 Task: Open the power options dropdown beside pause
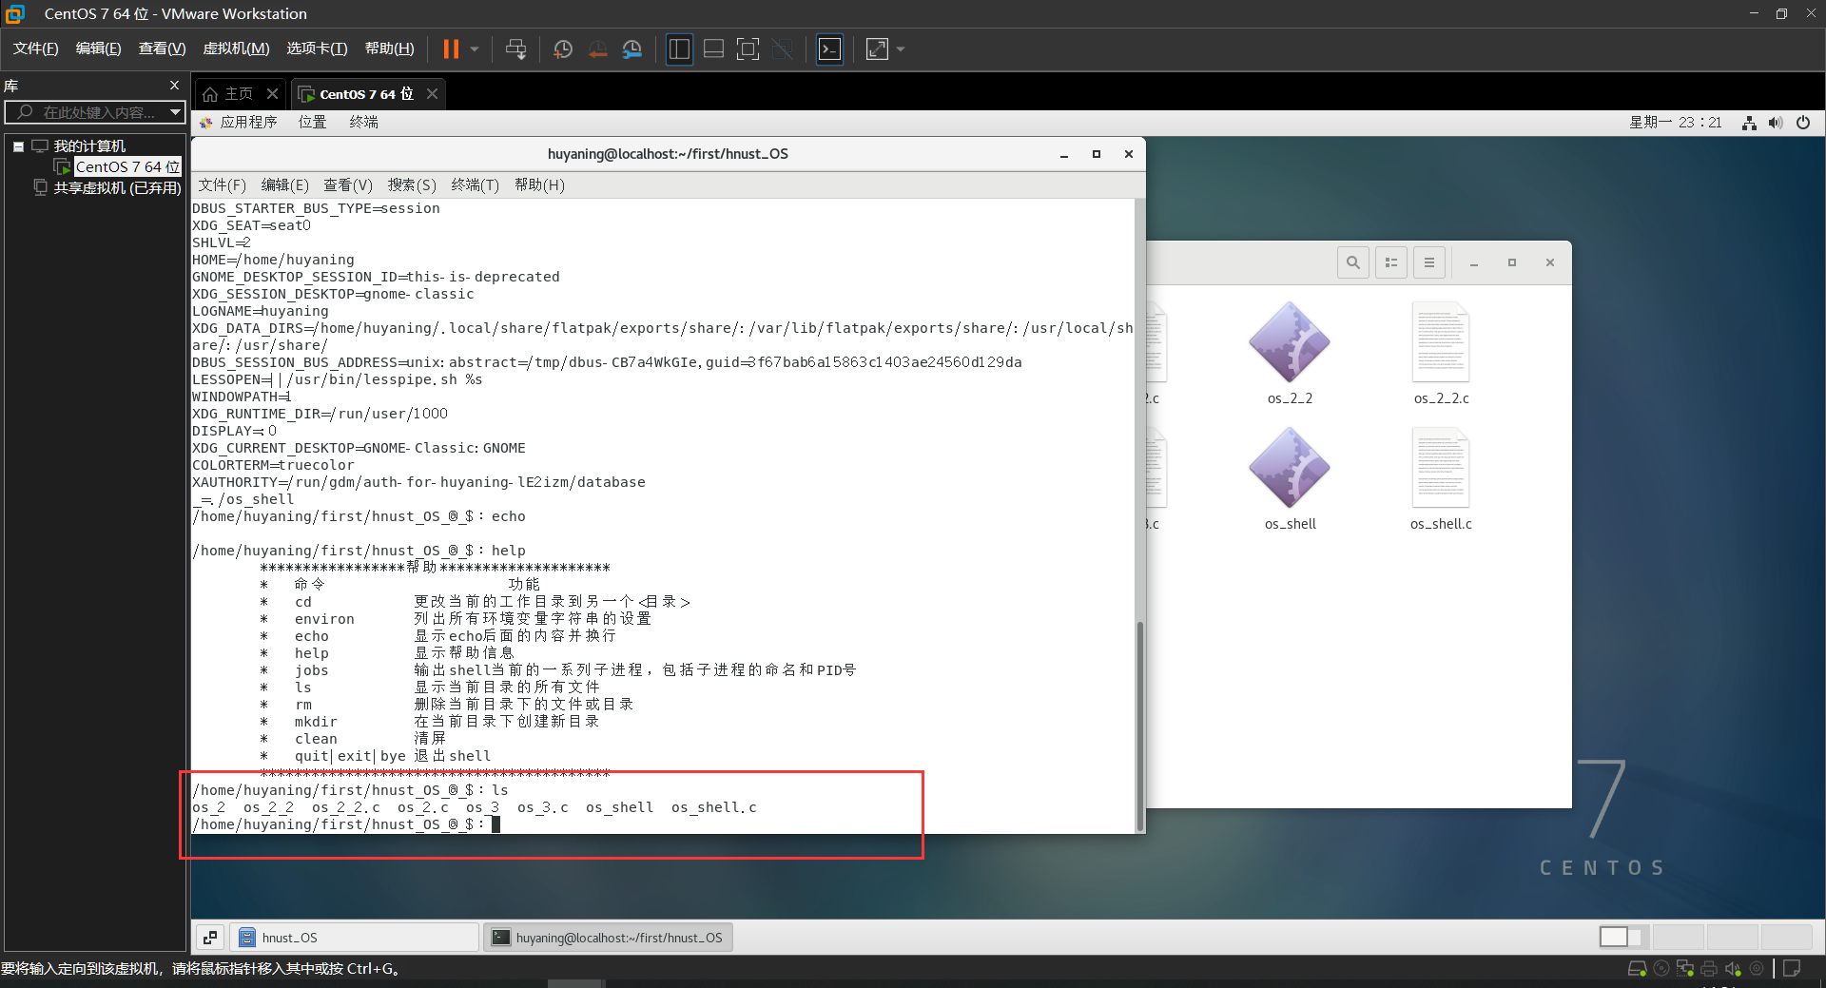475,48
